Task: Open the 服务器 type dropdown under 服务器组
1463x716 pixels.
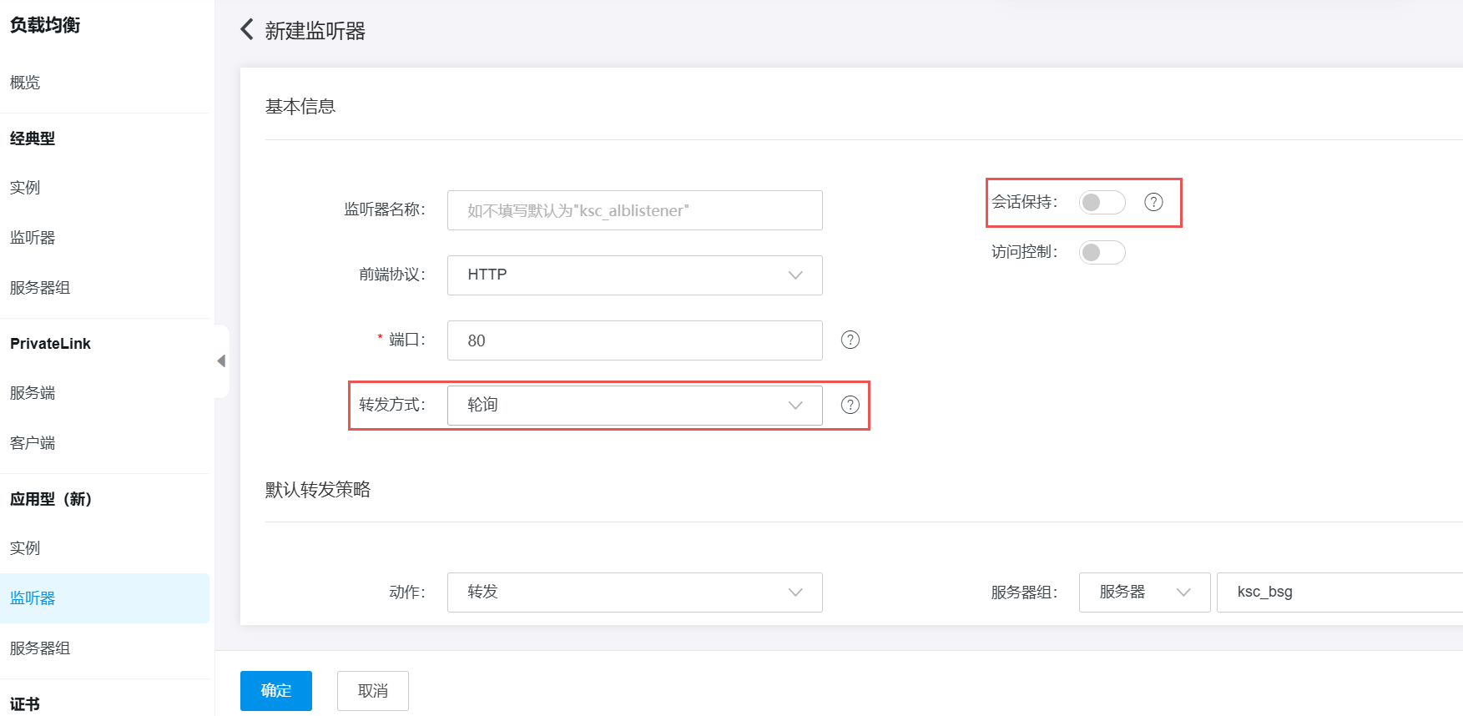Action: pos(1143,592)
